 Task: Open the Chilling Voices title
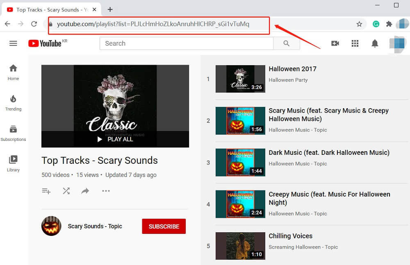(291, 236)
